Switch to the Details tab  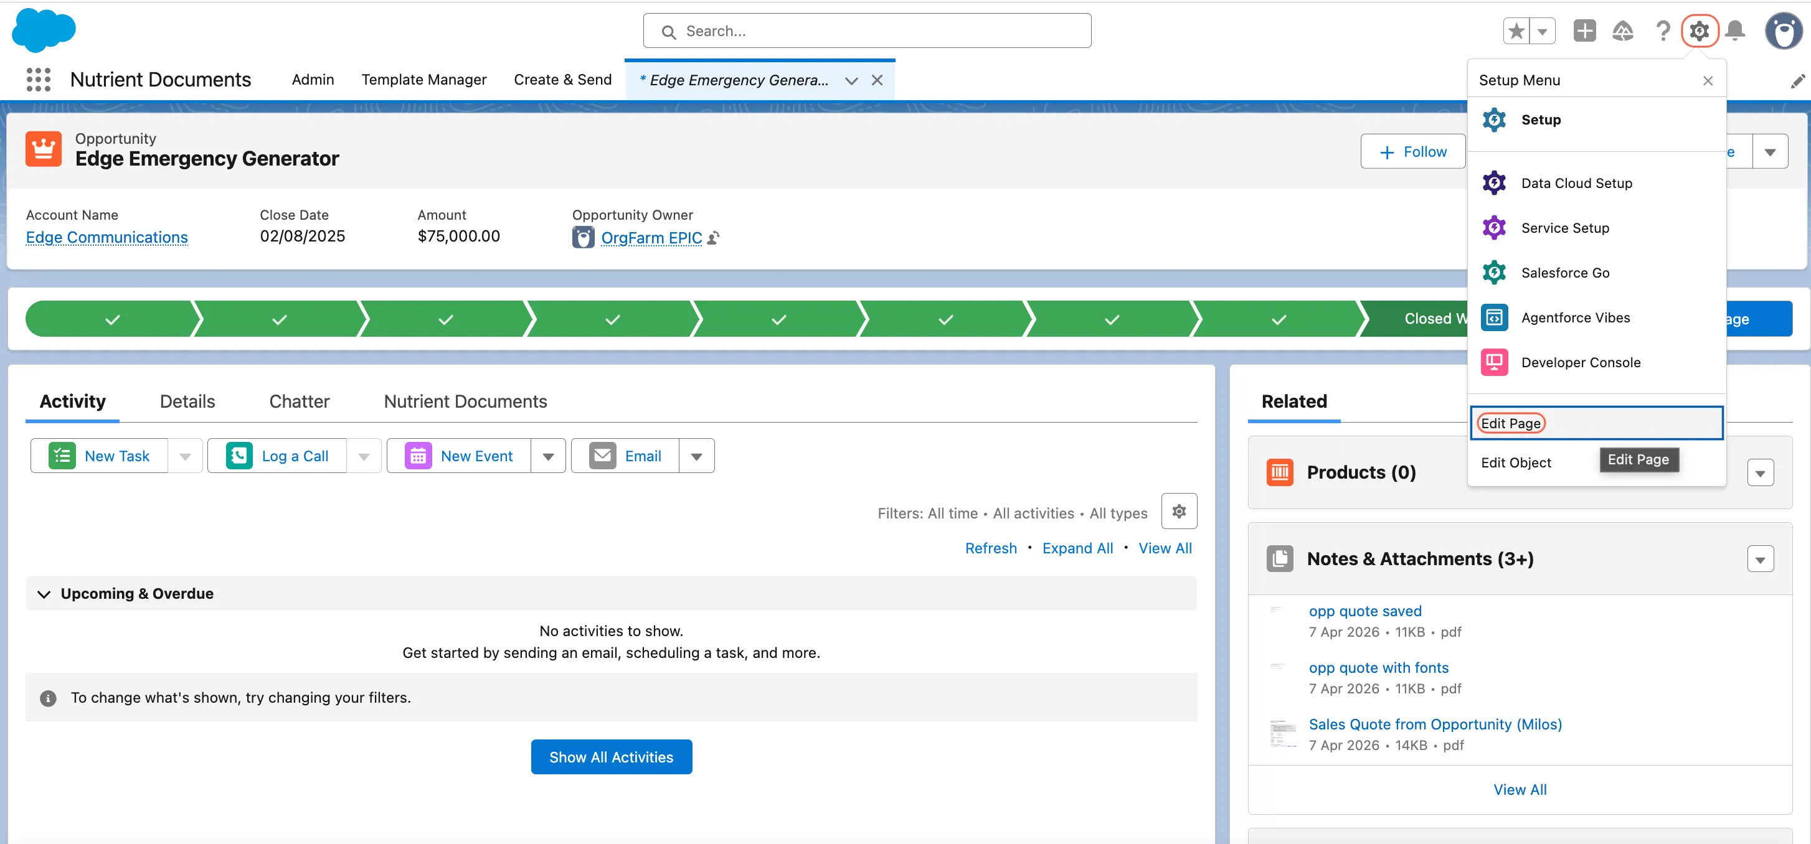[x=187, y=401]
